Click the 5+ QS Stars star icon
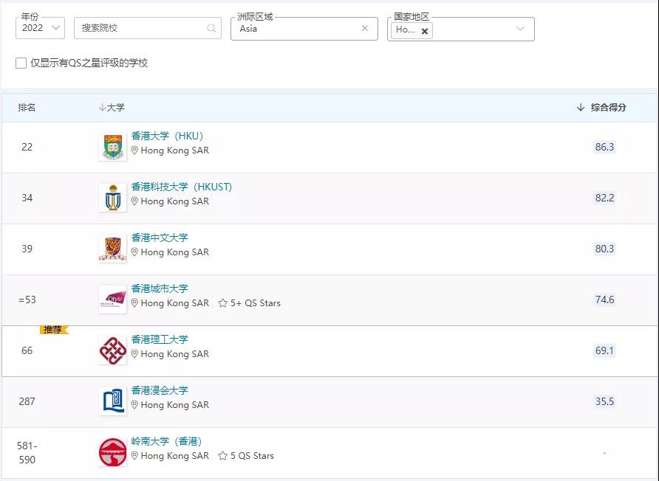This screenshot has height=481, width=659. [223, 303]
